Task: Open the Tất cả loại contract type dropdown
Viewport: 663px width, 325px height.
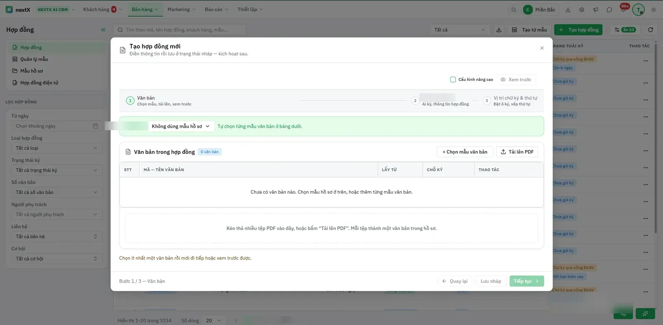Action: pos(57,148)
